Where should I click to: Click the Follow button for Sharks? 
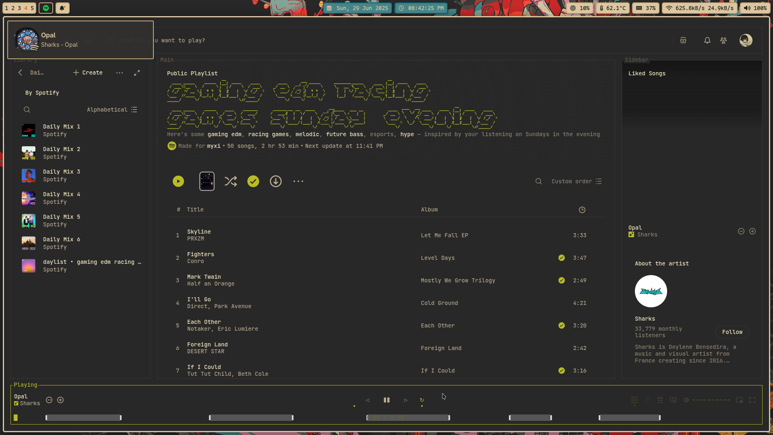click(x=732, y=332)
